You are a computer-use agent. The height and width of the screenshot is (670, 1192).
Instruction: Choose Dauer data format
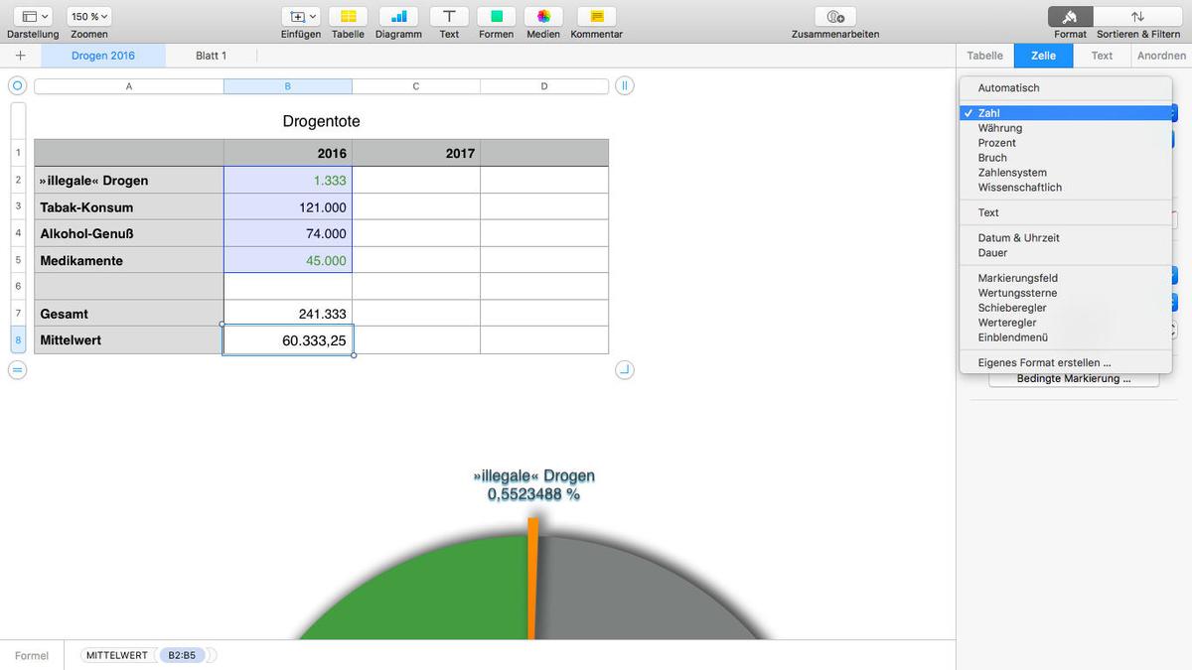coord(1066,253)
